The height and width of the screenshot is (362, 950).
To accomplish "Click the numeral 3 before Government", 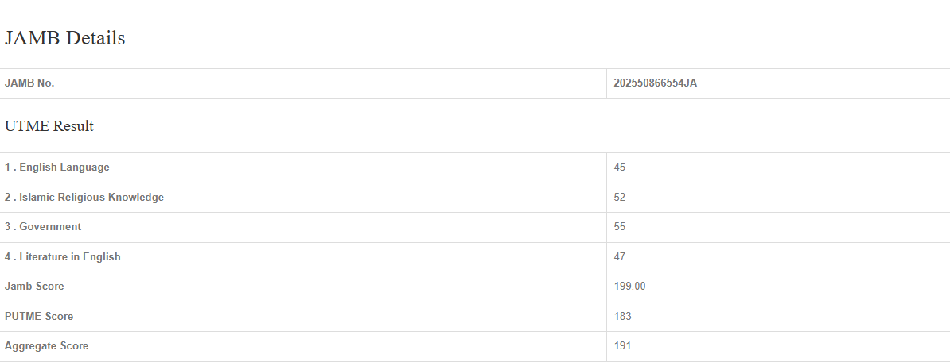I will [x=8, y=227].
